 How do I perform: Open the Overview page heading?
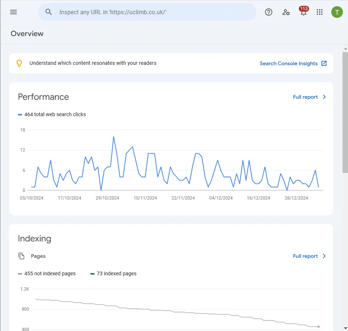pos(27,34)
